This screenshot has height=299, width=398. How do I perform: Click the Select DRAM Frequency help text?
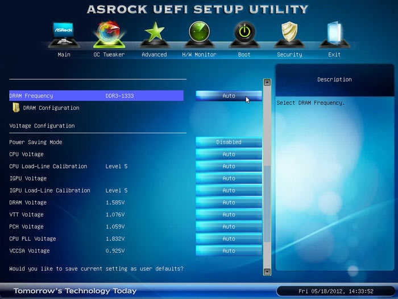click(x=310, y=103)
